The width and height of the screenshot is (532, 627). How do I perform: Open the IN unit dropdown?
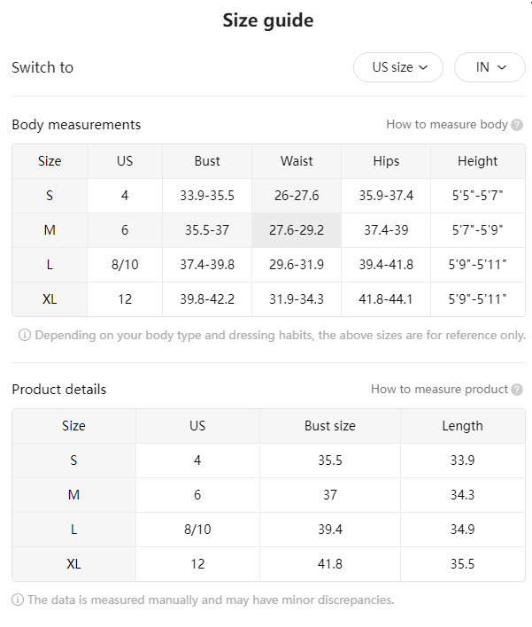490,67
